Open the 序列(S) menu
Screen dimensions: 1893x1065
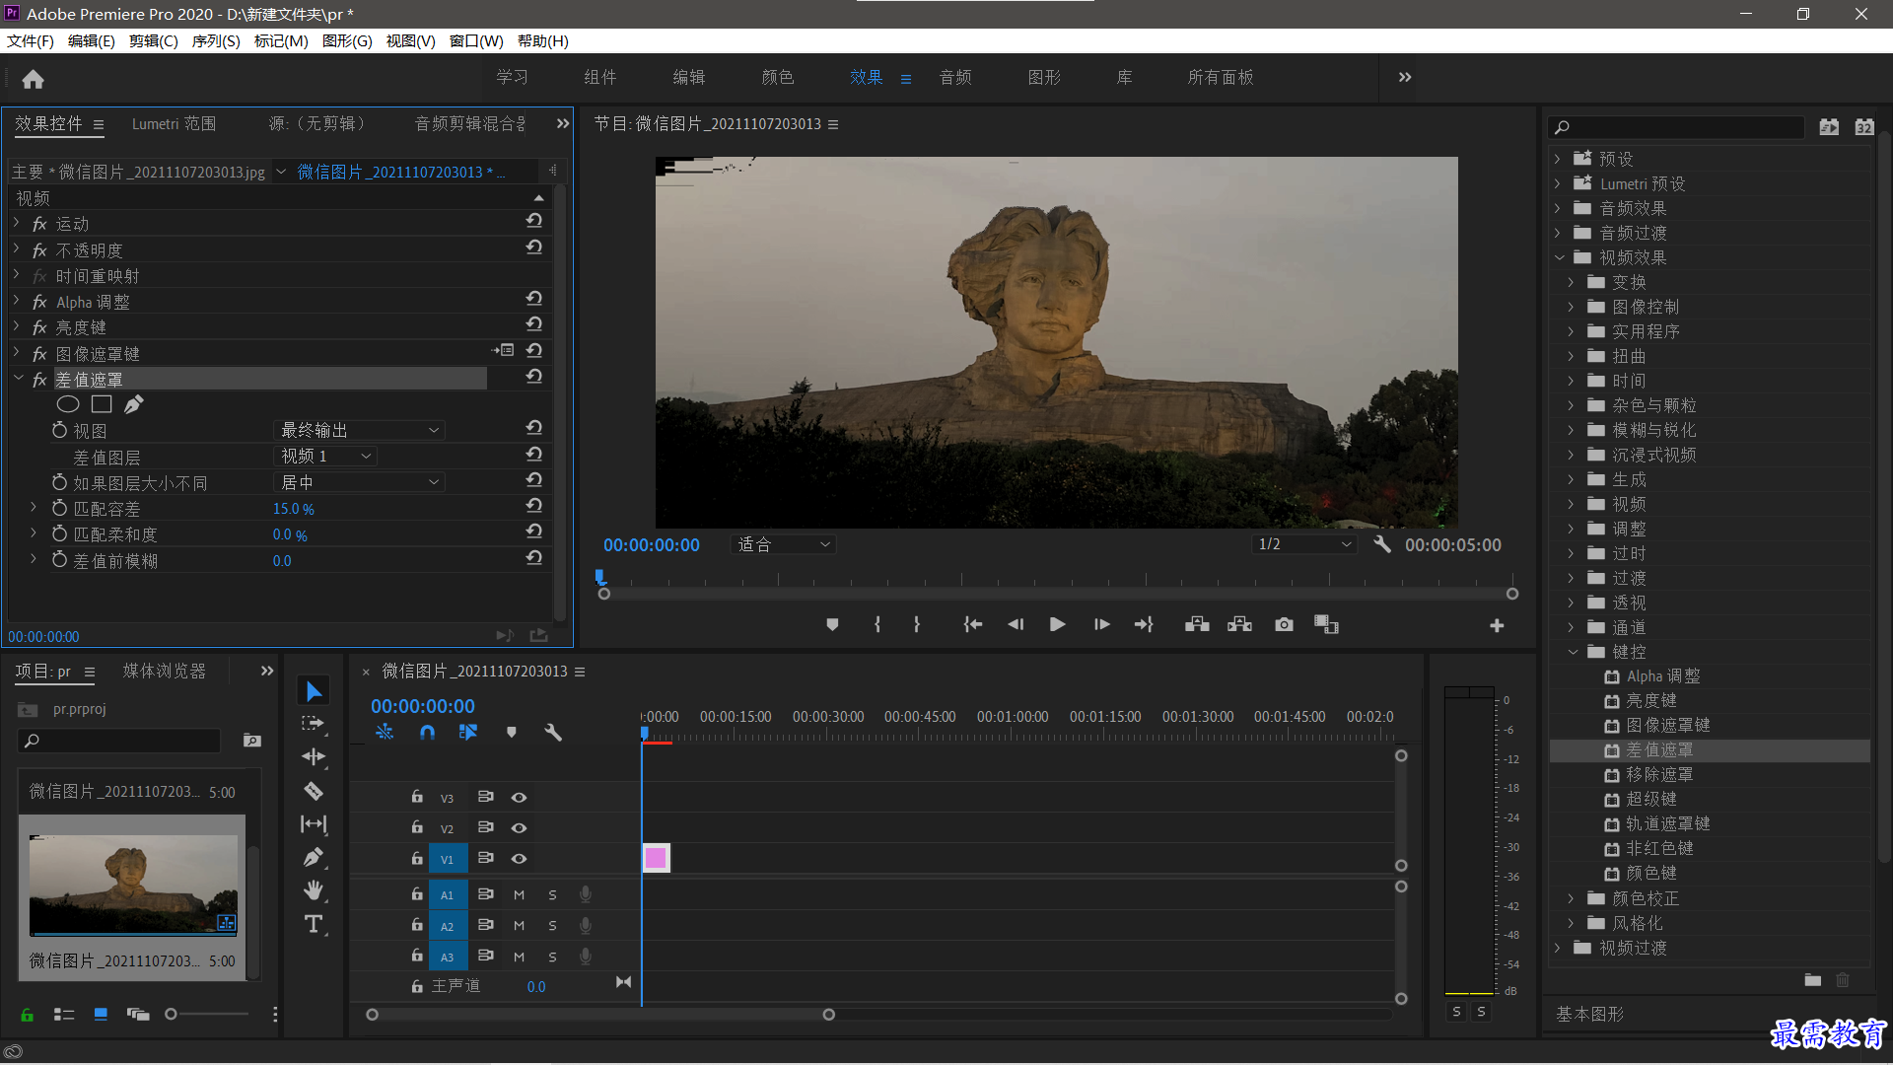pyautogui.click(x=216, y=40)
